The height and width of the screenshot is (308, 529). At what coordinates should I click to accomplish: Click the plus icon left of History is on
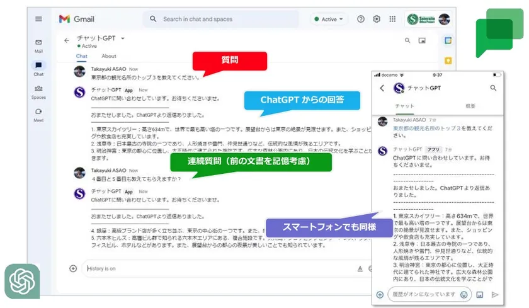(73, 268)
